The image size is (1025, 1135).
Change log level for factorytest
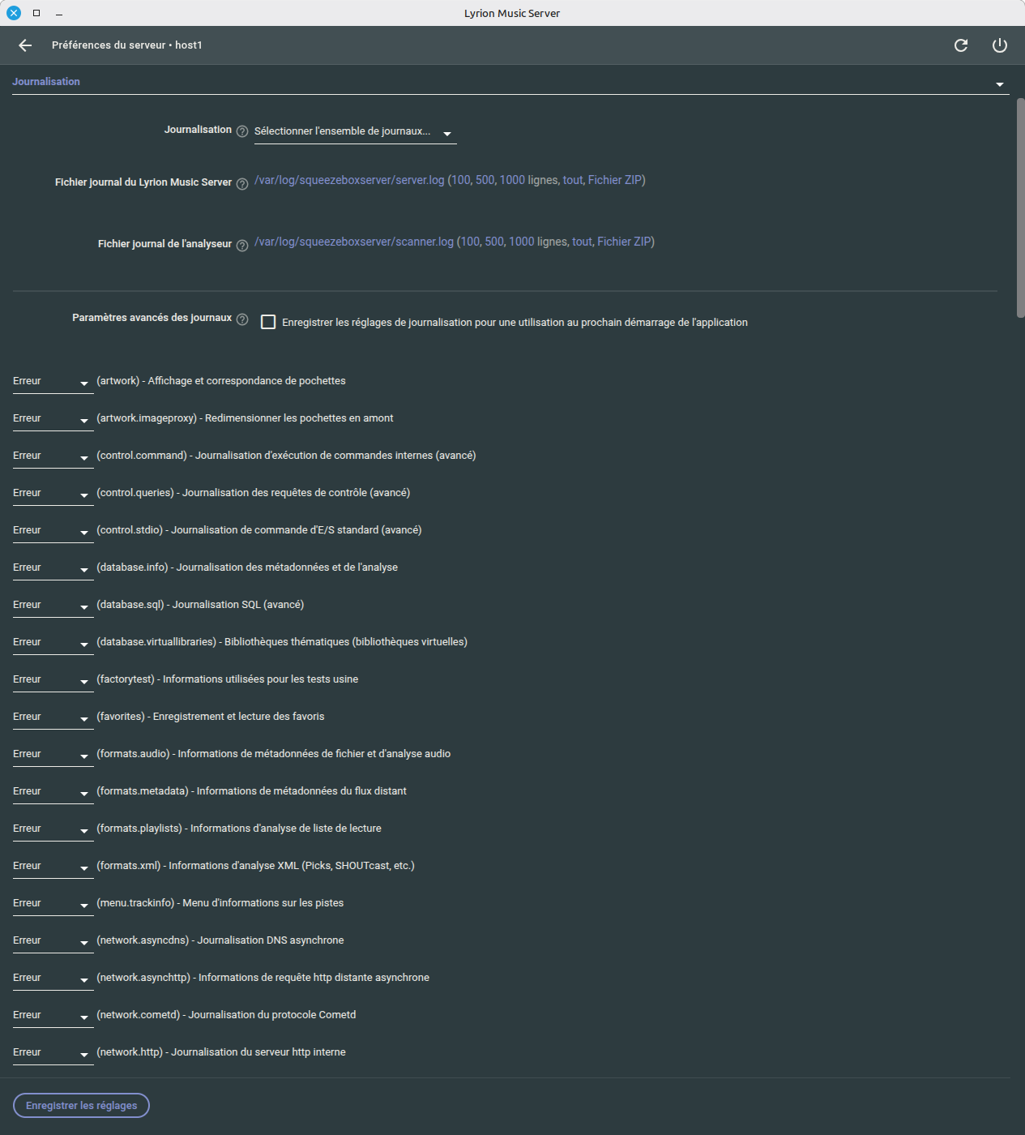(x=53, y=680)
